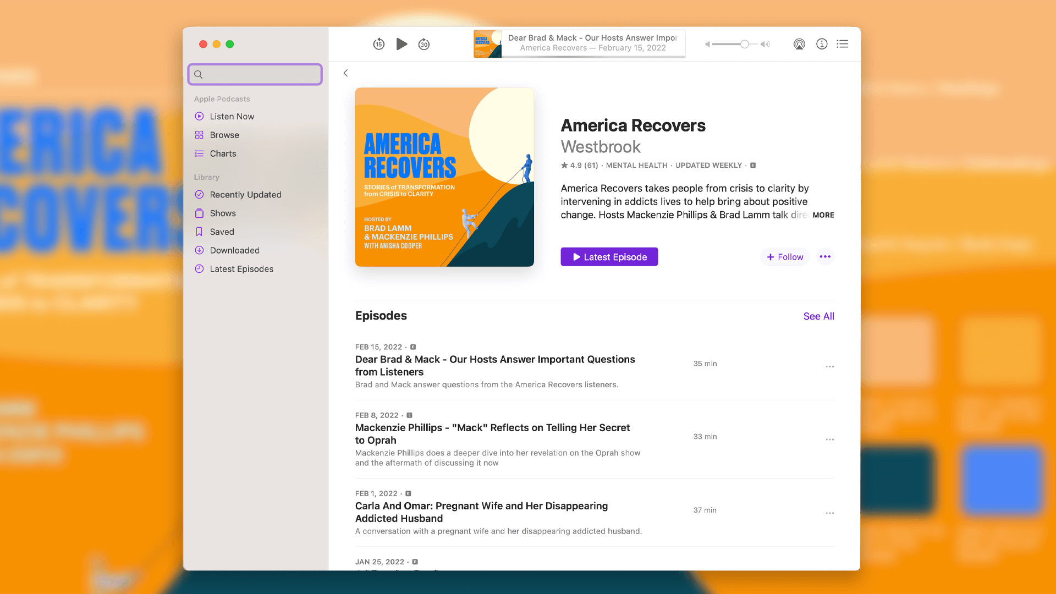Open show options ellipsis menu
Viewport: 1056px width, 594px height.
825,257
